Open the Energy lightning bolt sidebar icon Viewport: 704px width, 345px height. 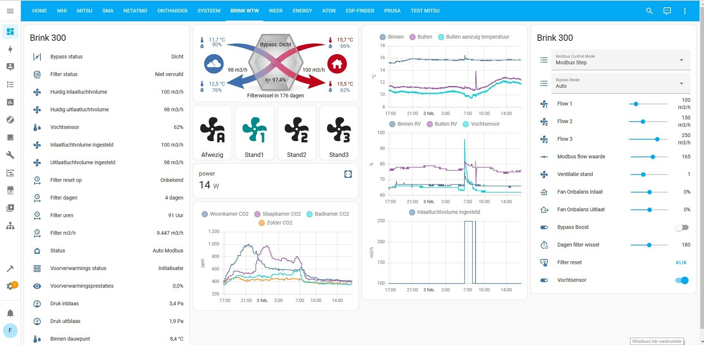click(x=10, y=49)
